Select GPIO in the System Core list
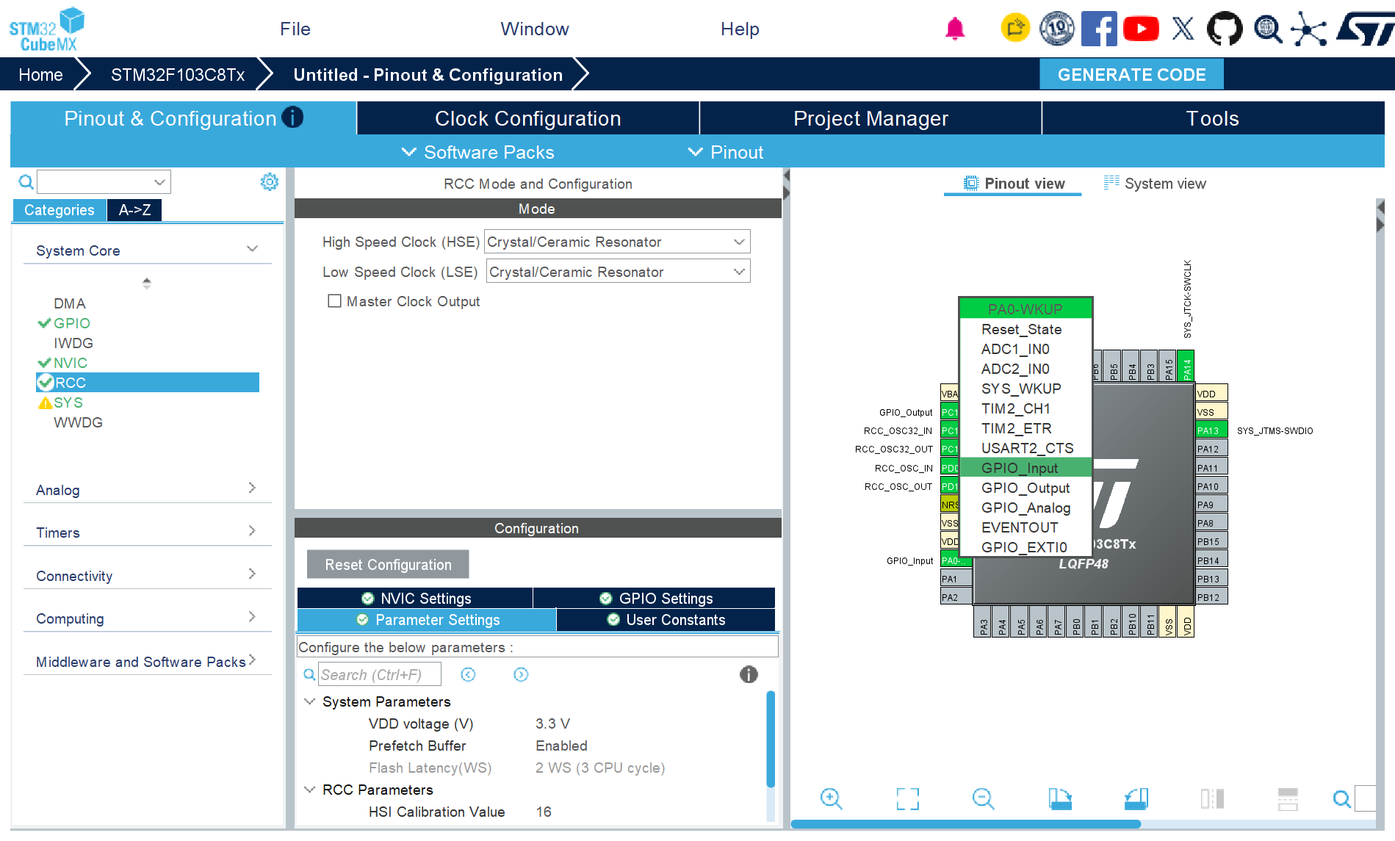Image resolution: width=1395 pixels, height=841 pixels. point(72,323)
